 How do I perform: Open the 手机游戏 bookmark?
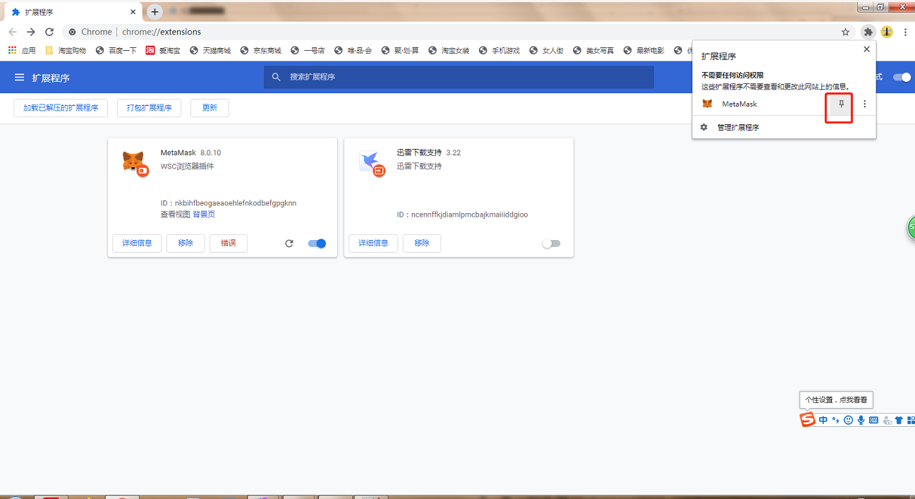tap(499, 51)
